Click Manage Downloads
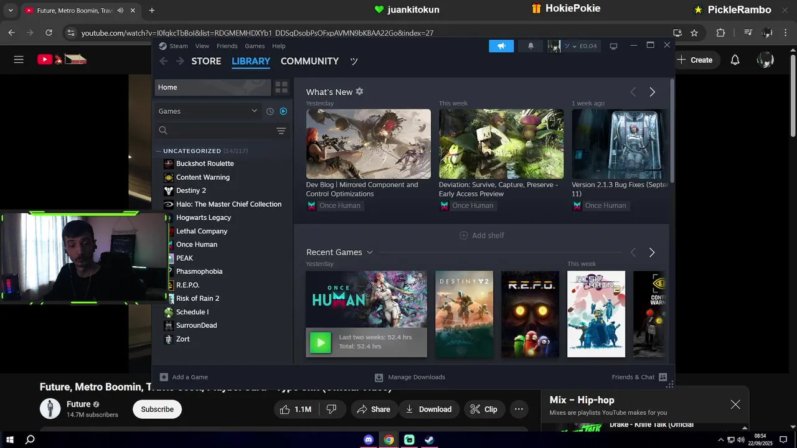797x448 pixels. click(x=410, y=377)
